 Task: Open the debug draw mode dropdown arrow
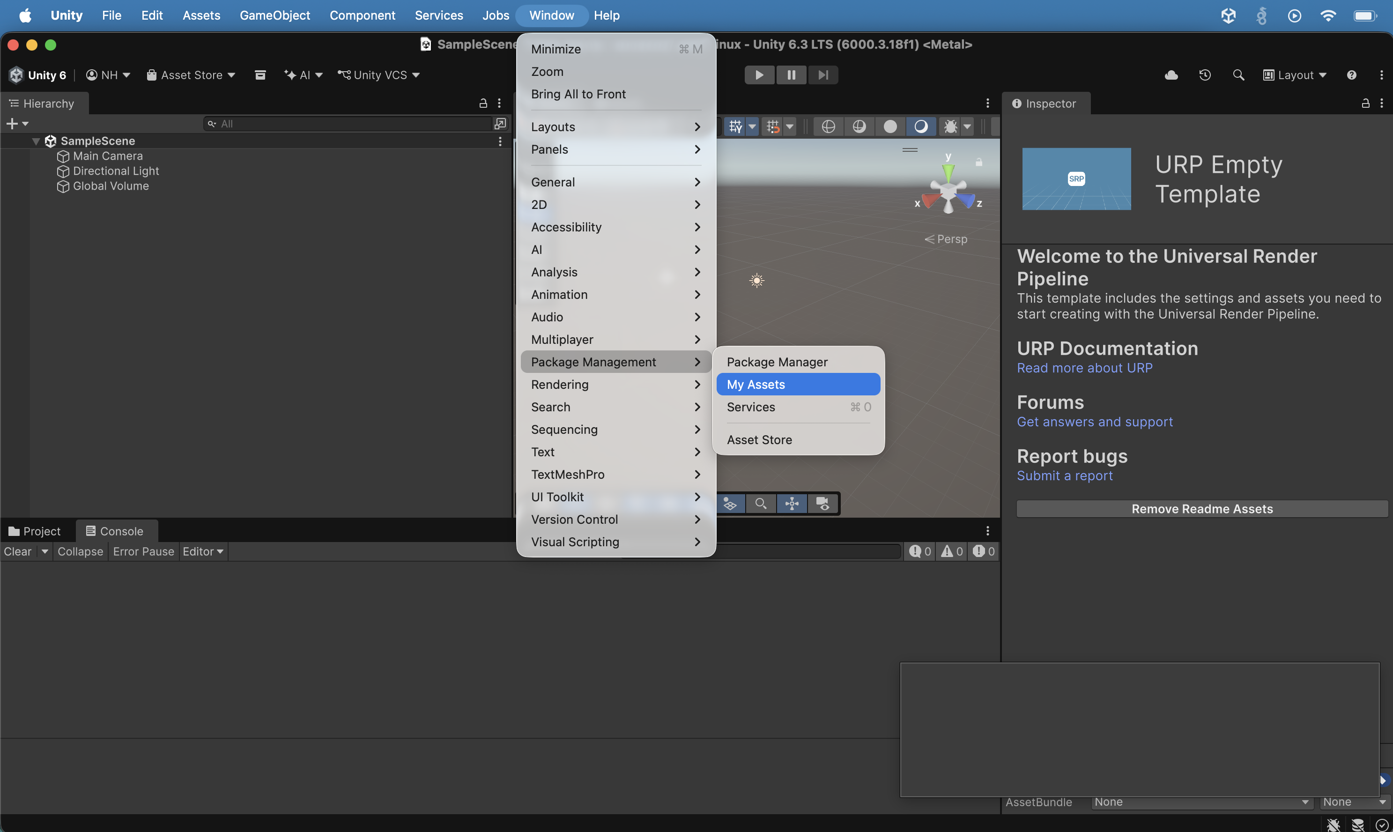[x=967, y=126]
